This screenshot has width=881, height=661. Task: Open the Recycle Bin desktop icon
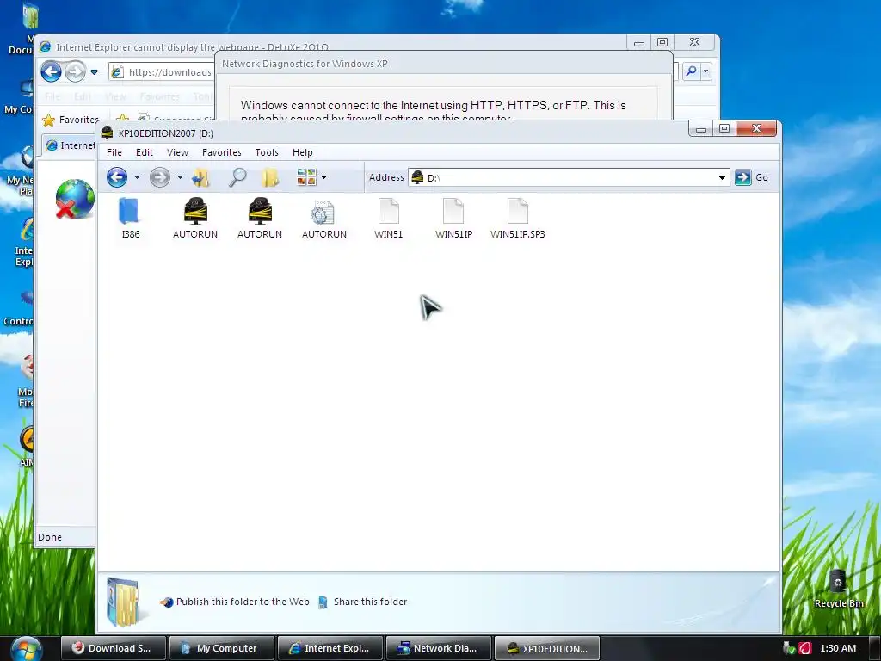(x=839, y=589)
